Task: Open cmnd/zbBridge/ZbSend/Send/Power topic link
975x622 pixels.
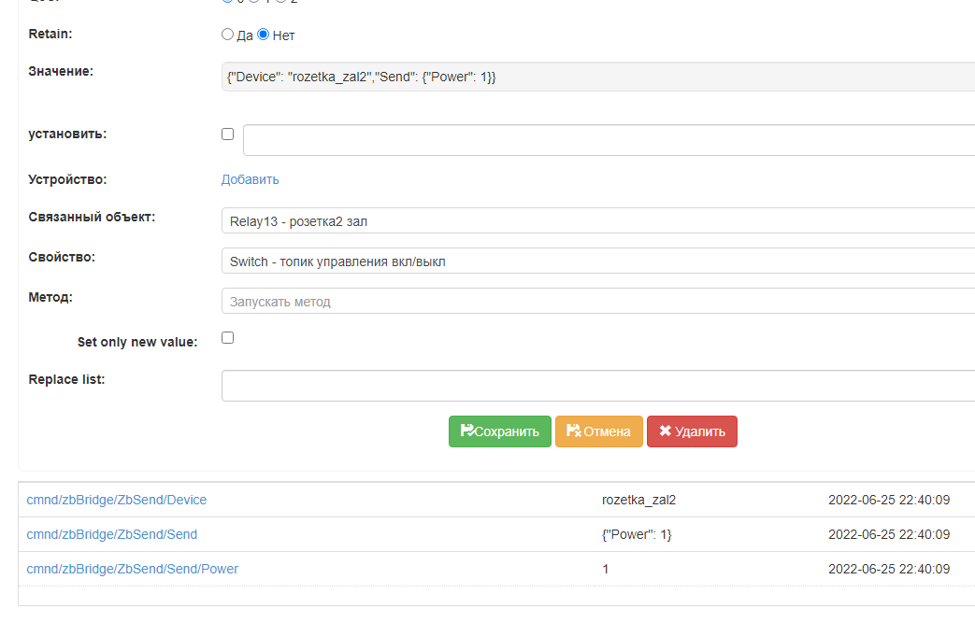Action: click(133, 569)
